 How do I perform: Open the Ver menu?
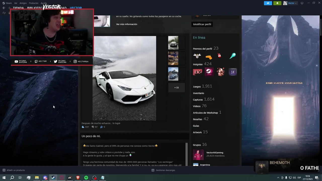(x=16, y=3)
